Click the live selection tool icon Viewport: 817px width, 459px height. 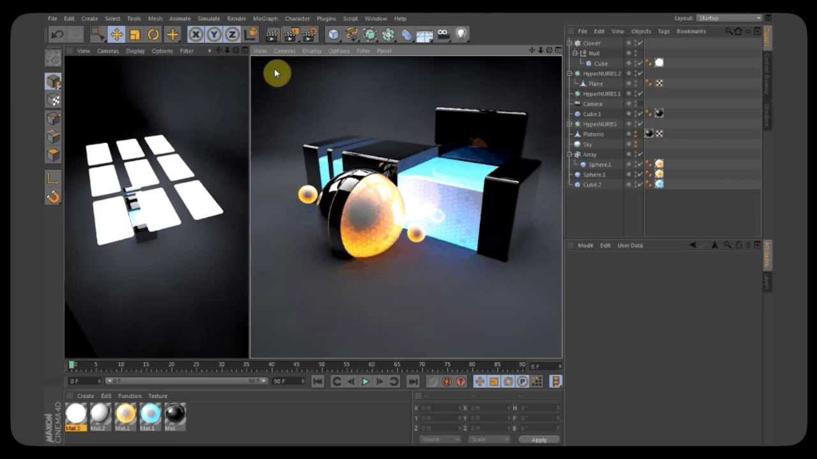pyautogui.click(x=97, y=34)
